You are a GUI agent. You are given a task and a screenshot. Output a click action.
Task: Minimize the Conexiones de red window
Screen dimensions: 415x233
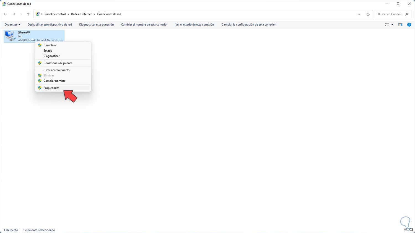click(387, 4)
